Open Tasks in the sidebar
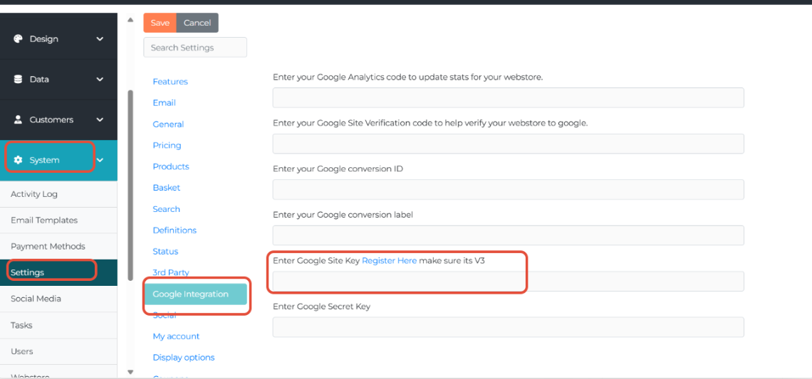 pyautogui.click(x=58, y=325)
